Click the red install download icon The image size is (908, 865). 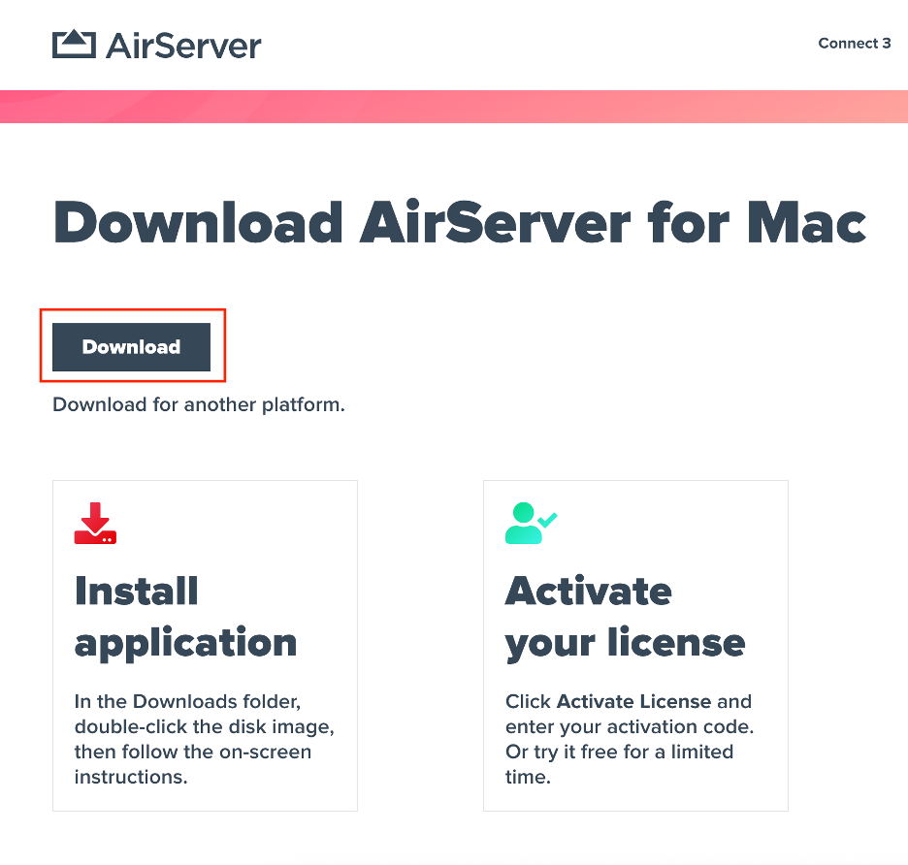(95, 523)
